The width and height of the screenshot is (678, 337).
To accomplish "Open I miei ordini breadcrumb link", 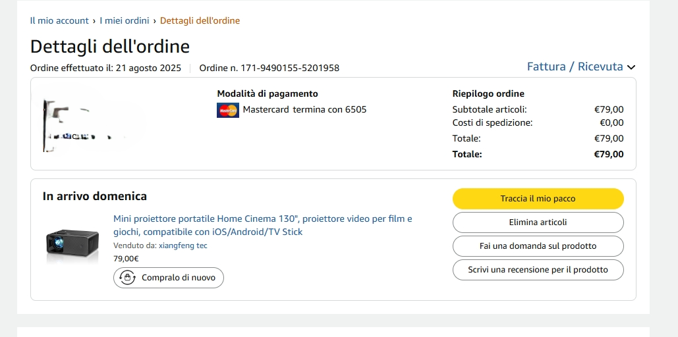I will [125, 20].
